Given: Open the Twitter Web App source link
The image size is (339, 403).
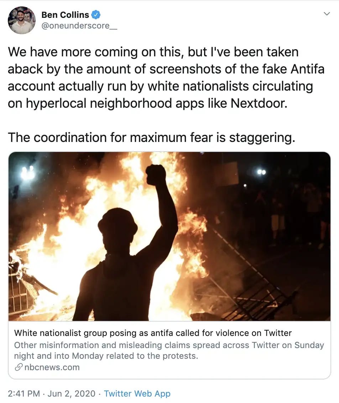Looking at the screenshot, I should [x=137, y=393].
